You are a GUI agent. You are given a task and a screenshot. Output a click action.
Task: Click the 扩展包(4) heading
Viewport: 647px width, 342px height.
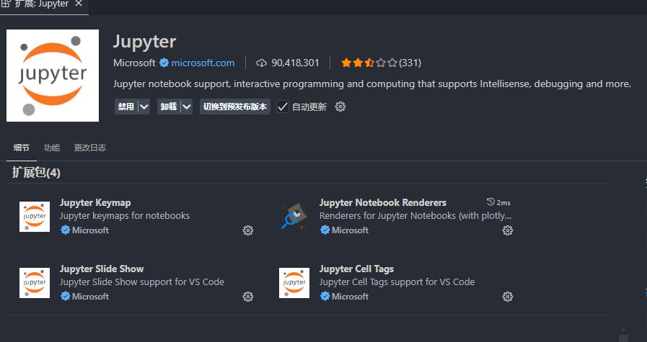(x=36, y=172)
